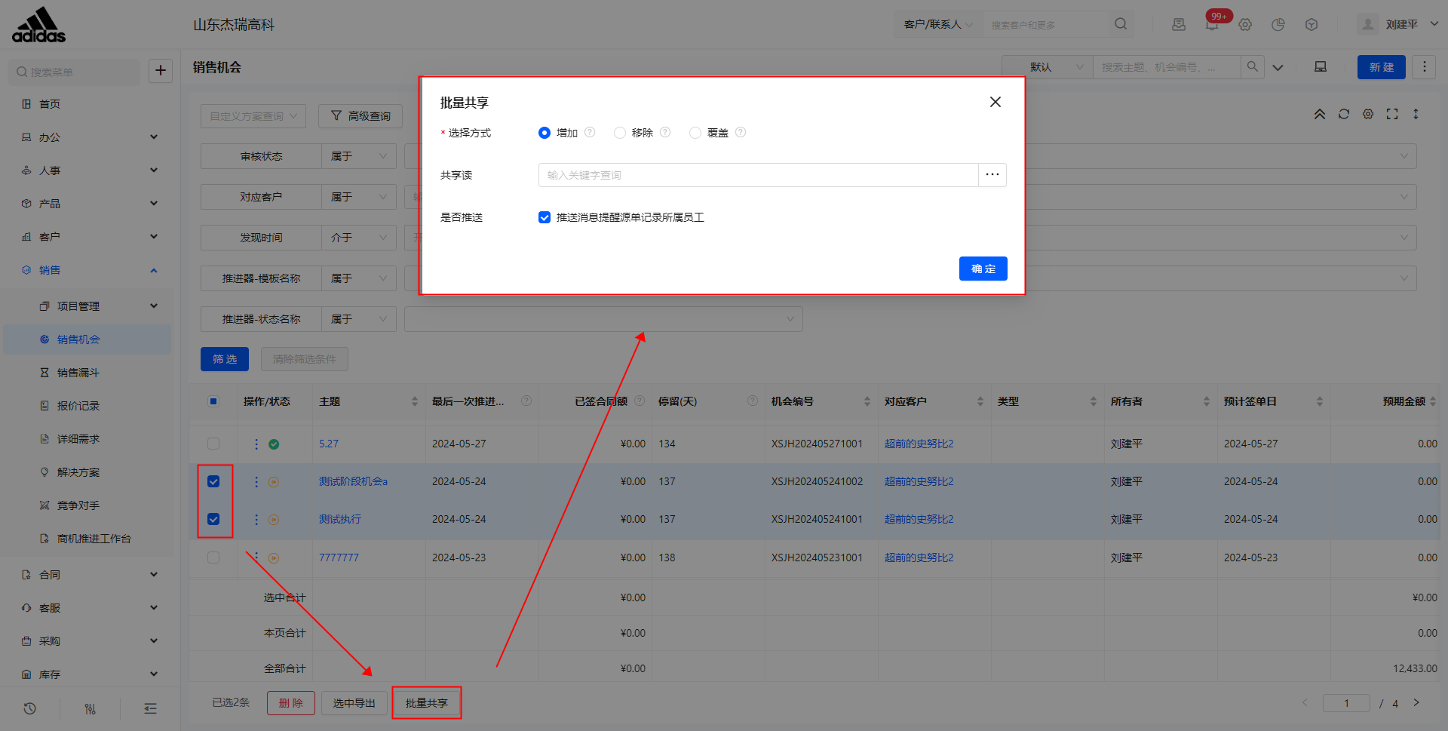Image resolution: width=1448 pixels, height=731 pixels.
Task: Click the add plus icon beside menu search
Action: [161, 71]
